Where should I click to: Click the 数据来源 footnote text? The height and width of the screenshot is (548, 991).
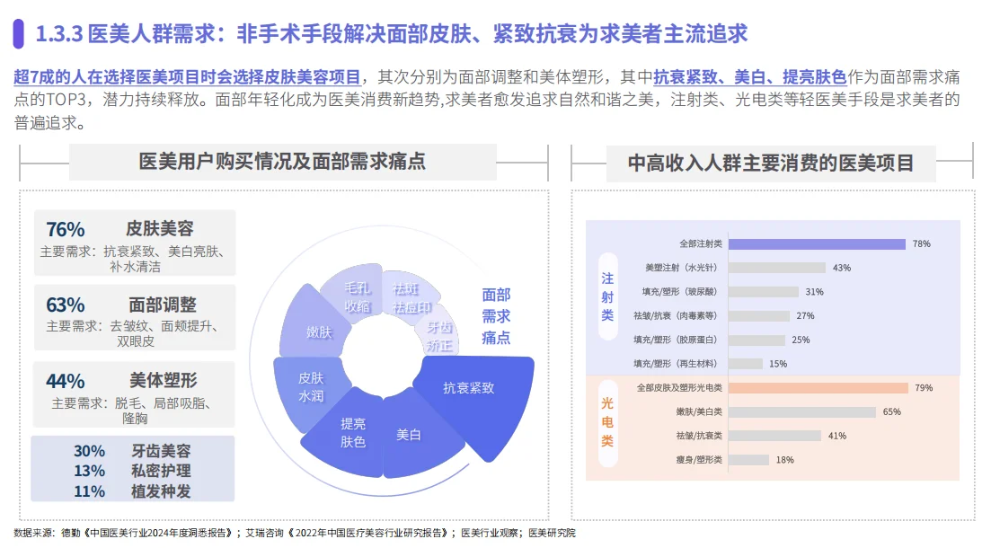click(295, 533)
